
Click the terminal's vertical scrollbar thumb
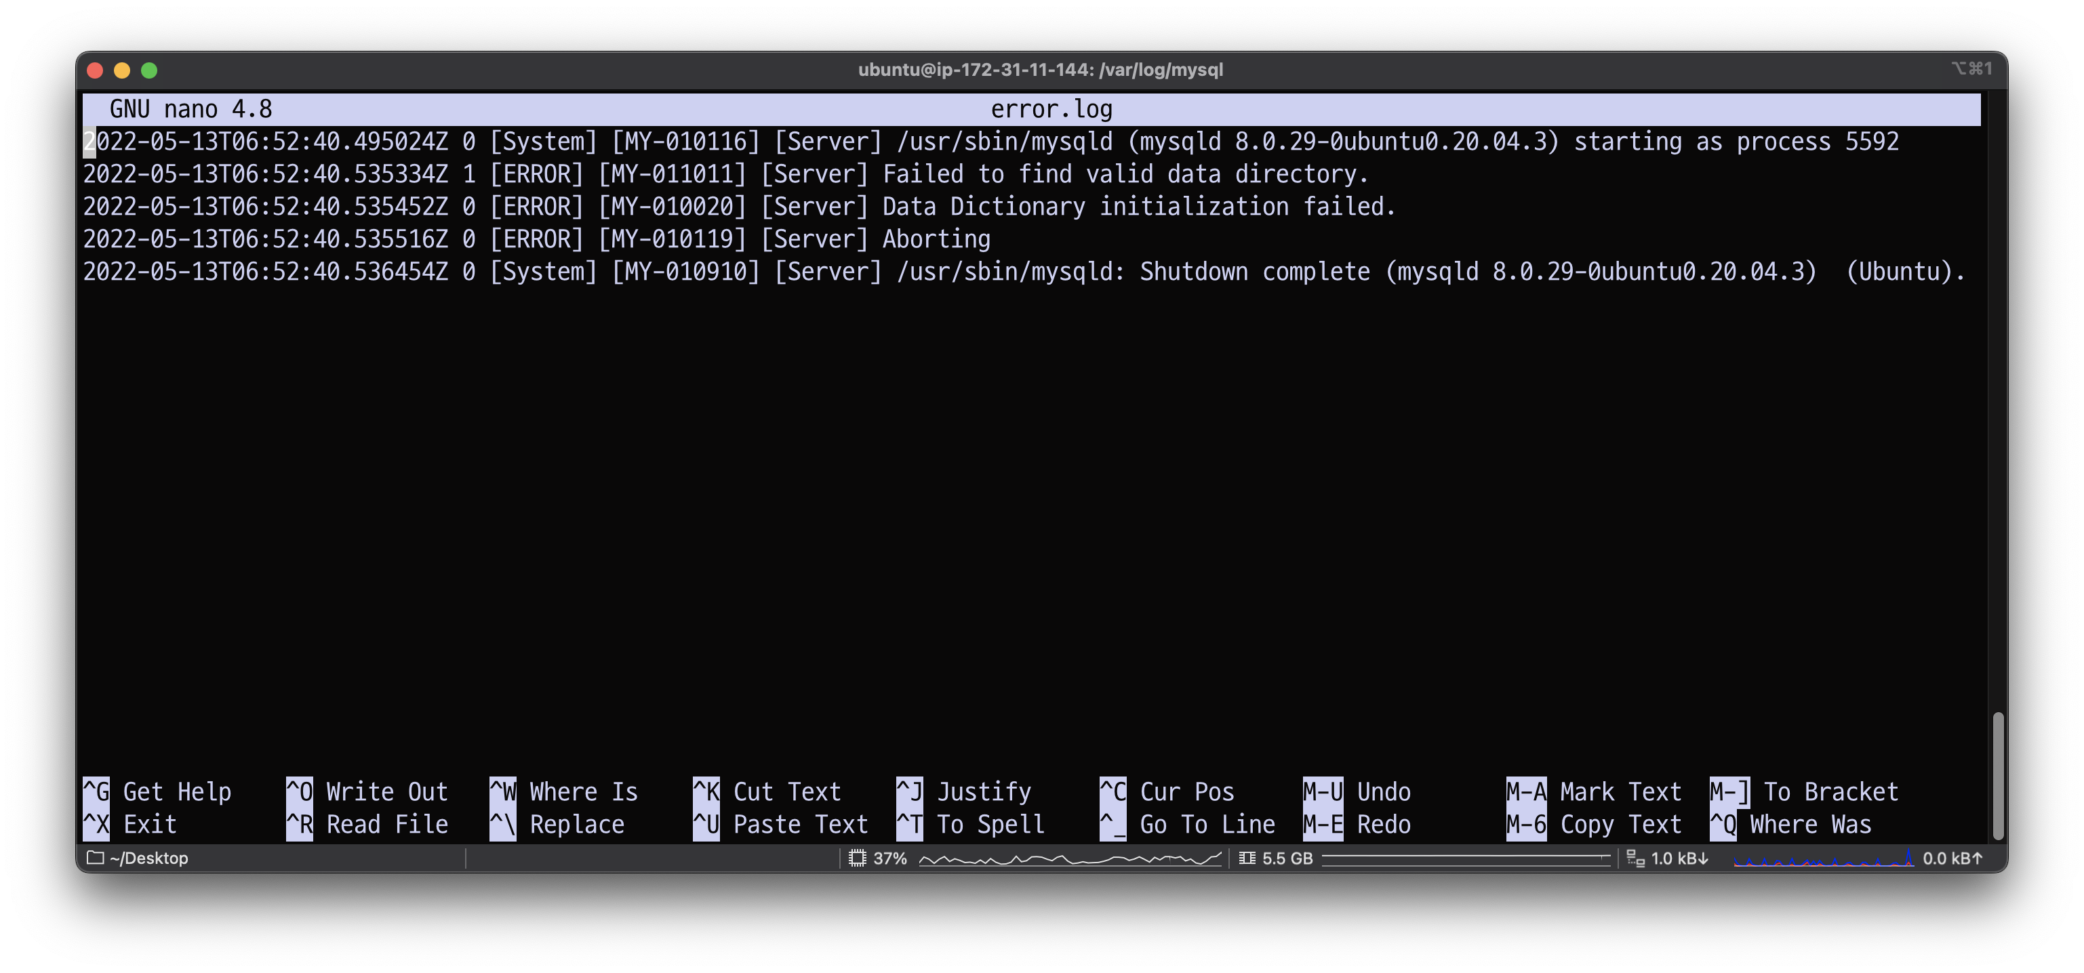tap(1997, 775)
